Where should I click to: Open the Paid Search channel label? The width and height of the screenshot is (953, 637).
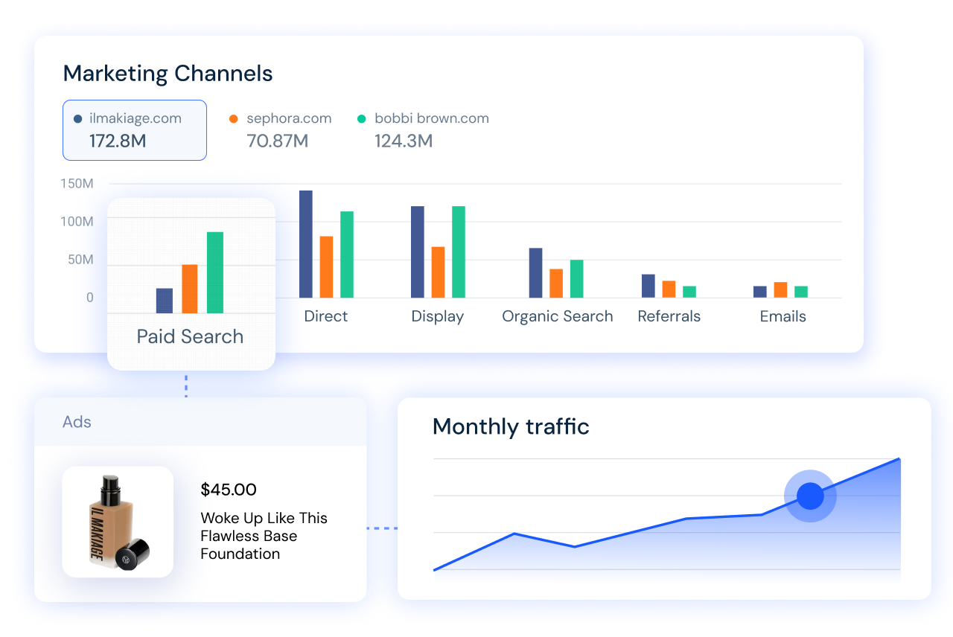pyautogui.click(x=190, y=336)
